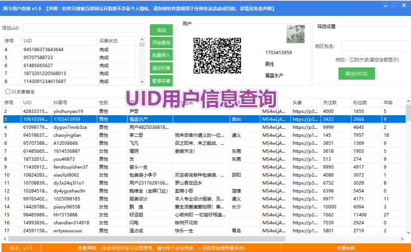Sort by the 关注数 column header
The image size is (411, 252).
[x=336, y=103]
